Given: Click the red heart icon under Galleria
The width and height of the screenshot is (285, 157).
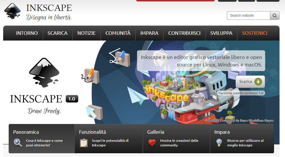Looking at the screenshot, I should [x=152, y=143].
